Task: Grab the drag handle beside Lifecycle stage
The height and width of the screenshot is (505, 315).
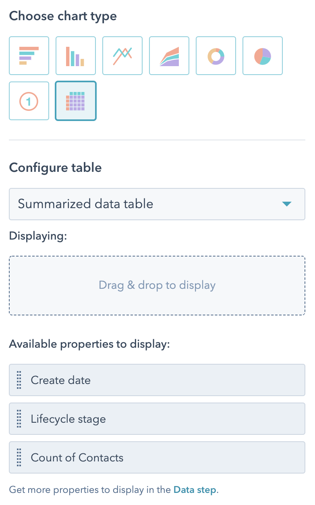Action: click(19, 419)
